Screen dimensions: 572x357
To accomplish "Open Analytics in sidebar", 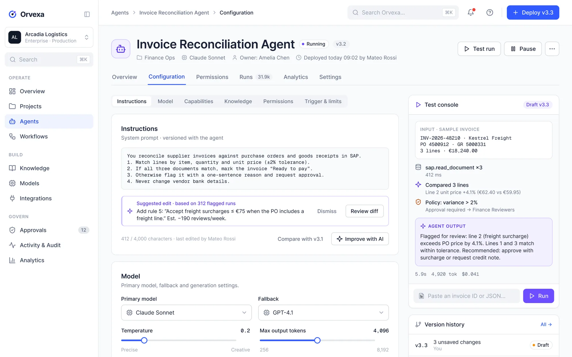I will [x=49, y=260].
